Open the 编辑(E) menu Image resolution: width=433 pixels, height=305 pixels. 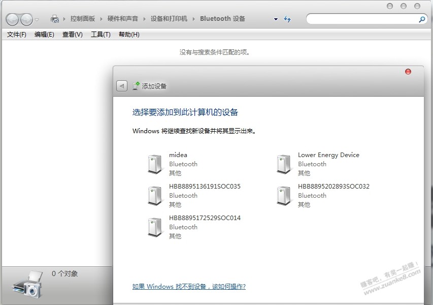[44, 35]
